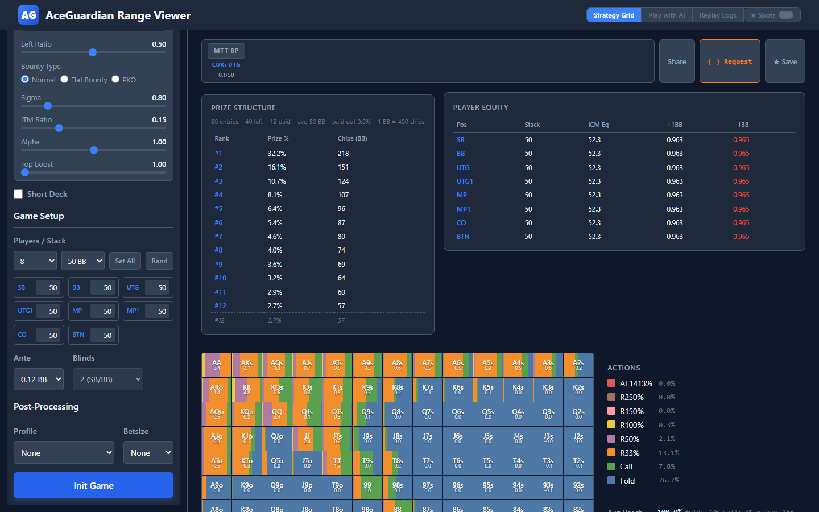Image resolution: width=819 pixels, height=512 pixels.
Task: Click the Share button
Action: tap(677, 61)
